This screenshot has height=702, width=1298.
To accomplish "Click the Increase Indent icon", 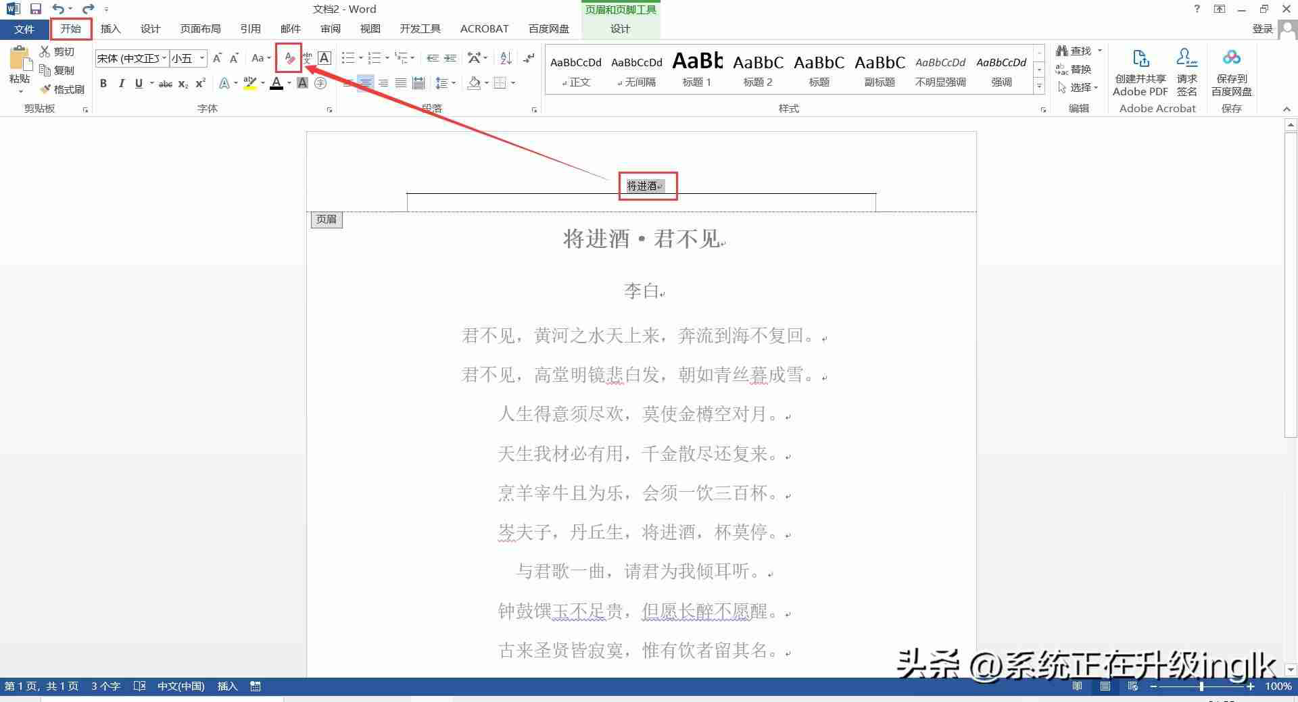I will click(450, 58).
